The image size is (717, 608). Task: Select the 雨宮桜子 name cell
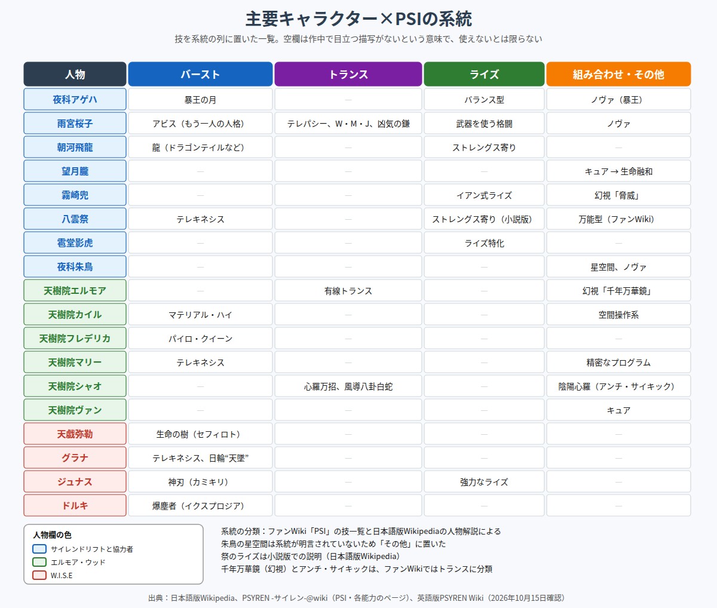click(75, 123)
